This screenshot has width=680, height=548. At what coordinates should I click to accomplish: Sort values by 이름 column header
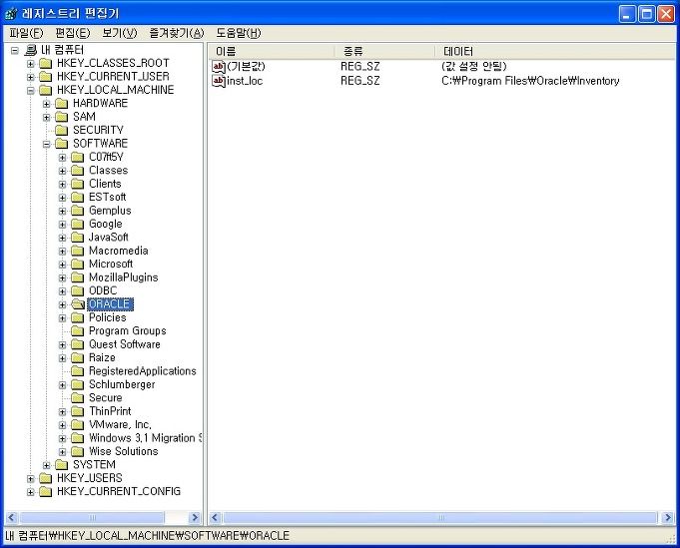[x=272, y=51]
